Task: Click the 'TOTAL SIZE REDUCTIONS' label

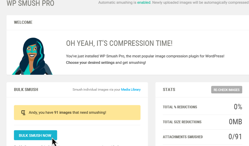Action: [x=182, y=122]
